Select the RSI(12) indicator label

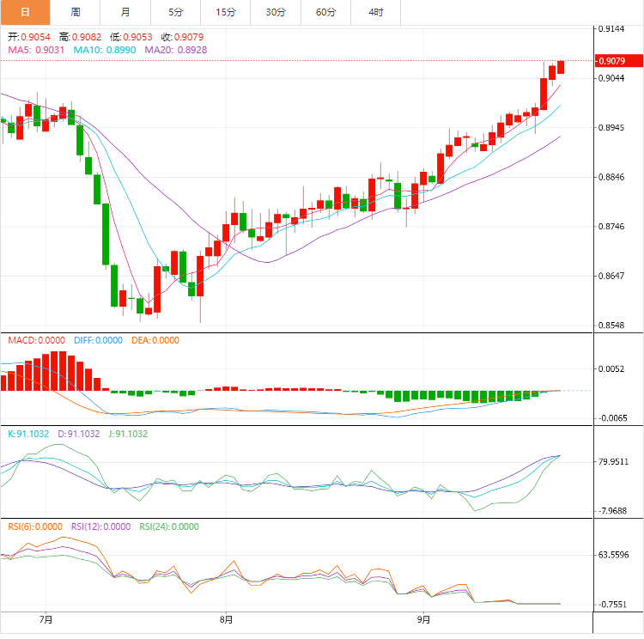click(100, 527)
